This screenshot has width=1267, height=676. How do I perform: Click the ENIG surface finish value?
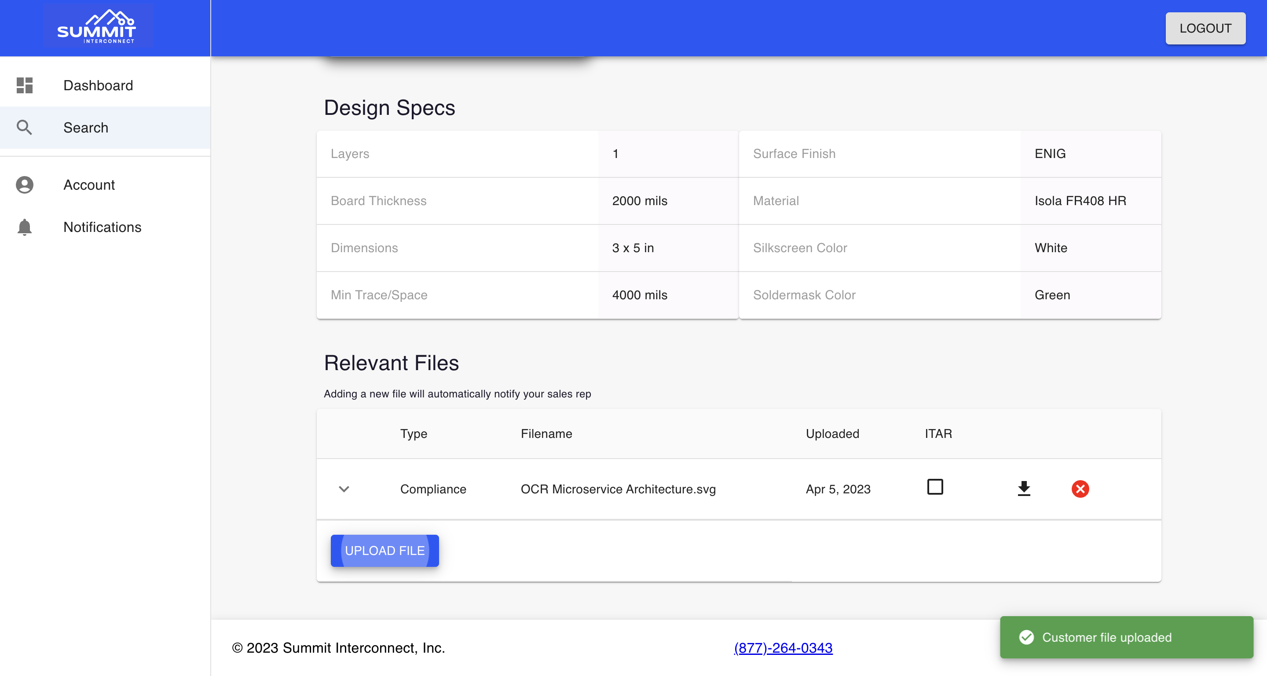point(1050,154)
